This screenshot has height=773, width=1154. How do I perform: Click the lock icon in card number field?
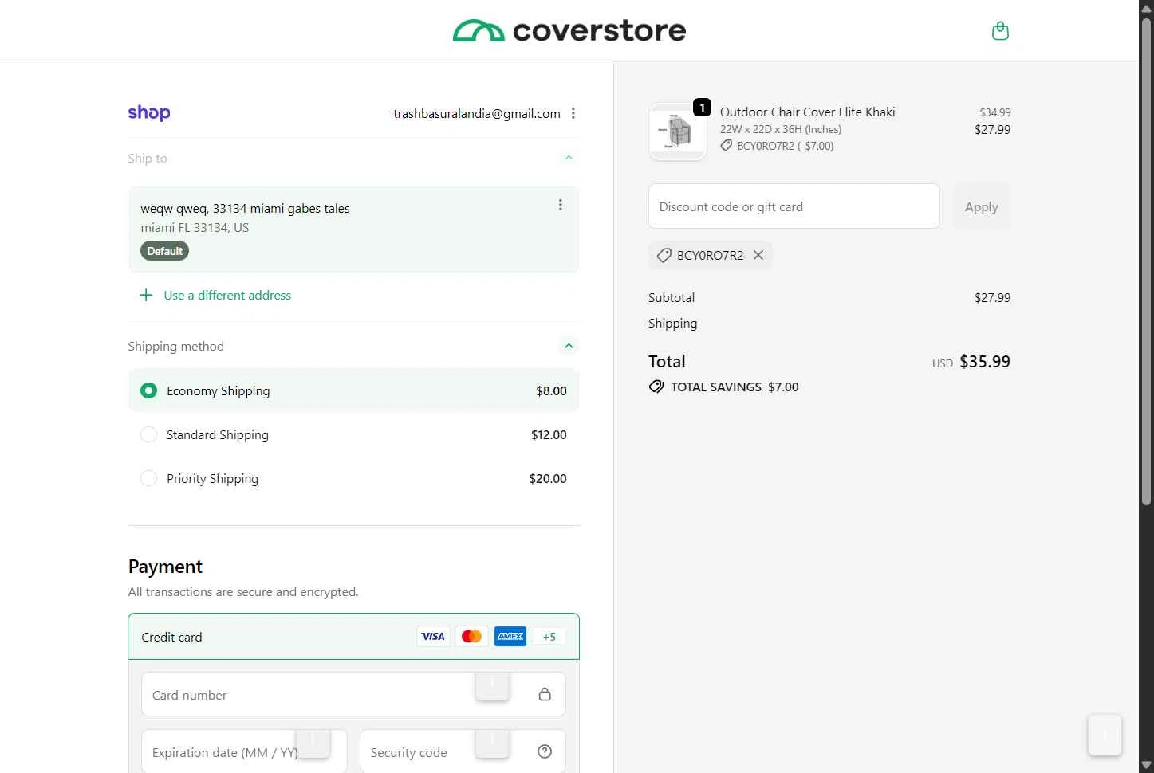[545, 694]
